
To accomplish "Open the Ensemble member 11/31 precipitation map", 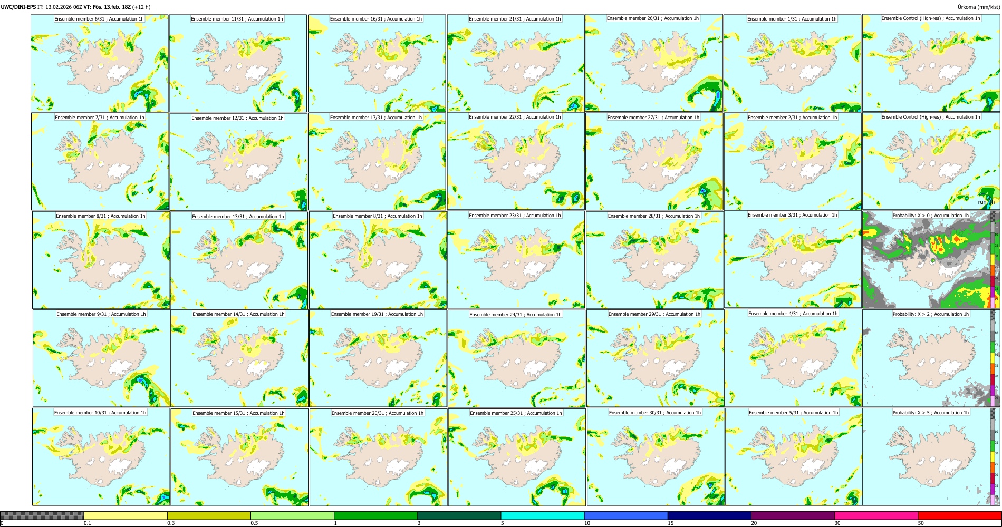I will click(x=238, y=63).
